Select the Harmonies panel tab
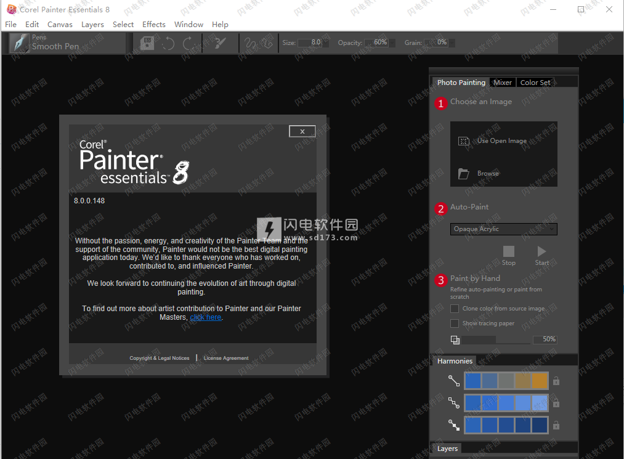The image size is (624, 459). pyautogui.click(x=455, y=361)
